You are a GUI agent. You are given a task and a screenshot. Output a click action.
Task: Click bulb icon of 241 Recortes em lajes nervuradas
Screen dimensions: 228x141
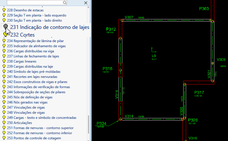click(x=4, y=77)
